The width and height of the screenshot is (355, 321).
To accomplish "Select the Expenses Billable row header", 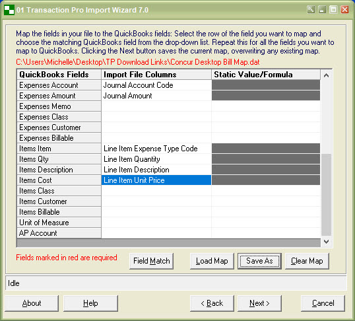I will (x=59, y=138).
